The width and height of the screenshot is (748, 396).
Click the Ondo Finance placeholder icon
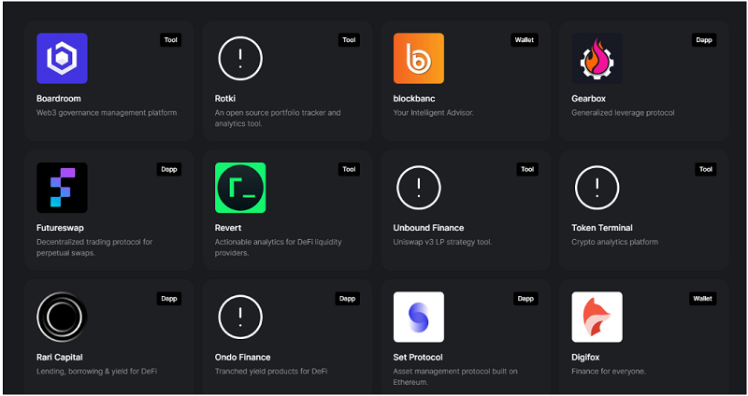240,318
